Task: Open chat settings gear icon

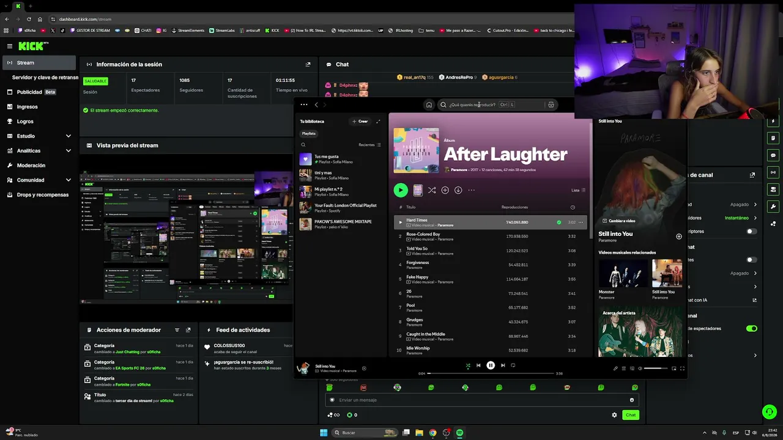Action: pos(614,415)
